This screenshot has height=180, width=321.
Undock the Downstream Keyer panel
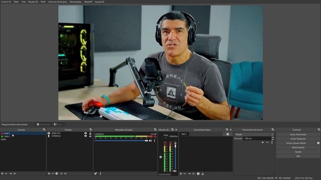pyautogui.click(x=227, y=129)
